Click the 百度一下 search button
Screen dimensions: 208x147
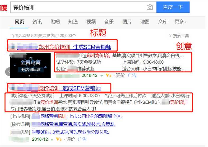coord(173,7)
